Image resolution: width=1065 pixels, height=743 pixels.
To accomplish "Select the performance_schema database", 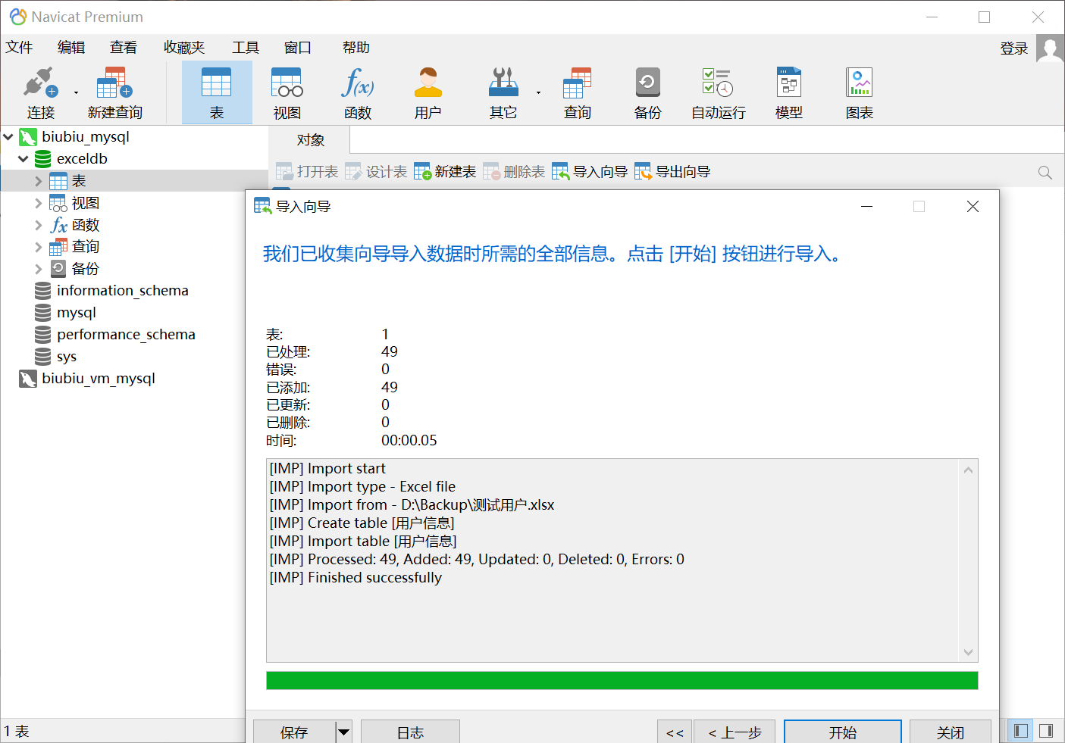I will tap(126, 335).
